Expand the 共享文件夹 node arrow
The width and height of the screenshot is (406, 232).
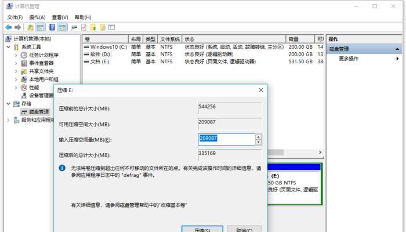[16, 71]
